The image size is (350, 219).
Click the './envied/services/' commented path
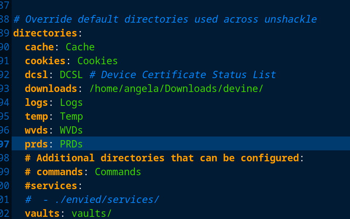click(107, 200)
